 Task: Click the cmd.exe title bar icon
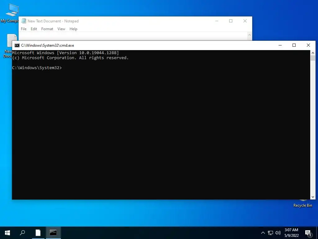(17, 45)
